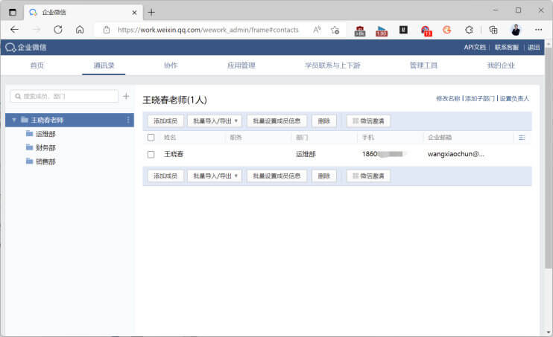The height and width of the screenshot is (337, 553).
Task: Open the browser profile avatar
Action: tap(516, 30)
